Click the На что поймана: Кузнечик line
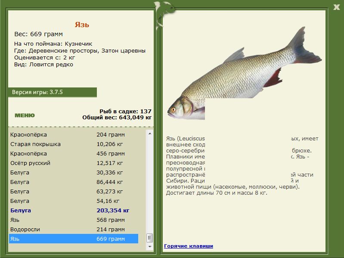Screen dimensions: 344x258 (x=53, y=44)
